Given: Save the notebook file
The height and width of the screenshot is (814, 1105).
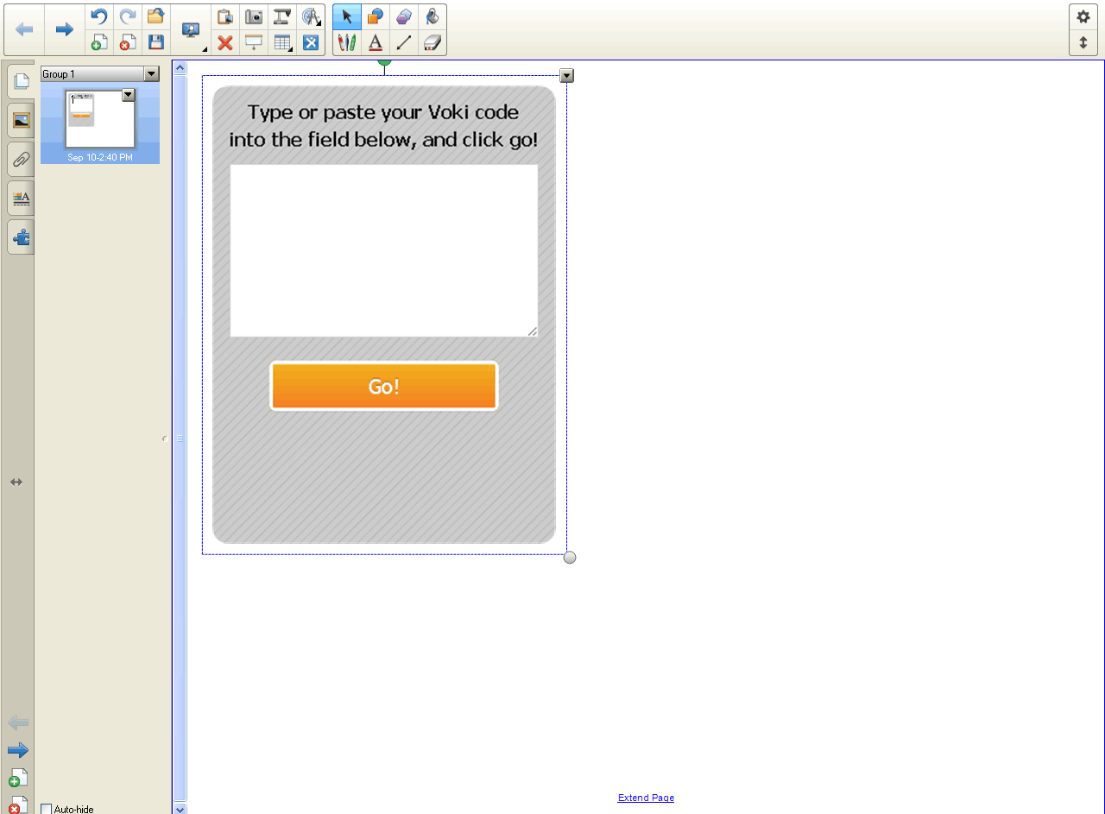Looking at the screenshot, I should [155, 41].
